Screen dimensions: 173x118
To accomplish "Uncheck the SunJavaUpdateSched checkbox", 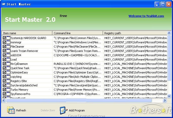I will 4,85.
